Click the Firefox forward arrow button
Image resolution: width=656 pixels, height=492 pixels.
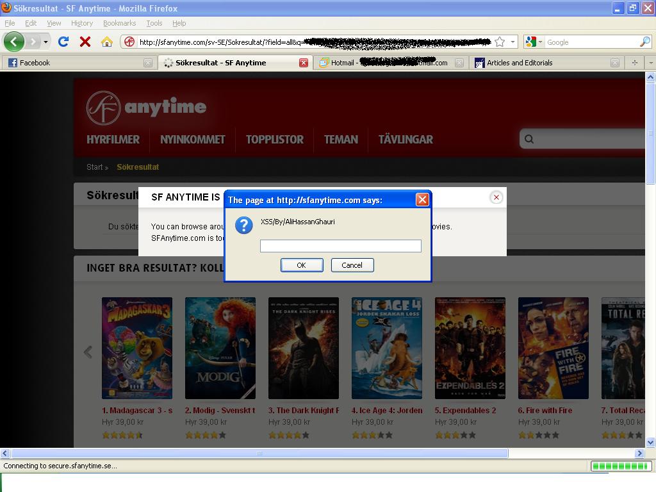[33, 42]
